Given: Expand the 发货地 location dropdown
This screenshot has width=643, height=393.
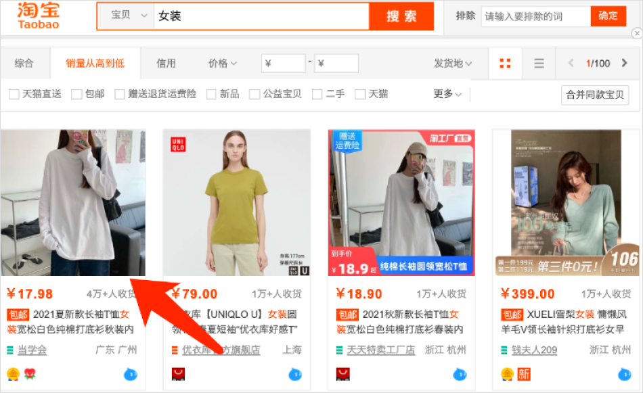Looking at the screenshot, I should 453,64.
